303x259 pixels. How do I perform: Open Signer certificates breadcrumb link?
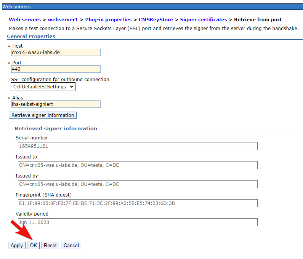[x=203, y=20]
